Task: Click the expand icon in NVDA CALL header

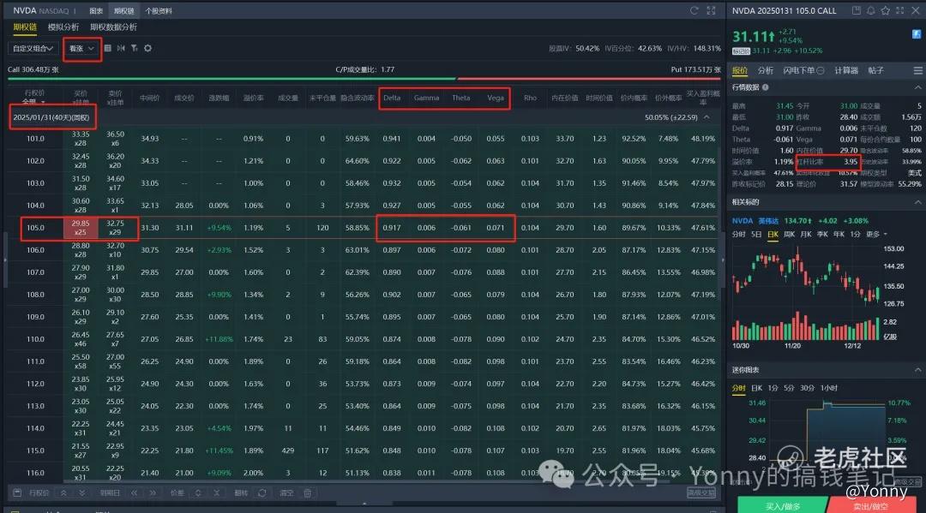Action: (x=900, y=10)
